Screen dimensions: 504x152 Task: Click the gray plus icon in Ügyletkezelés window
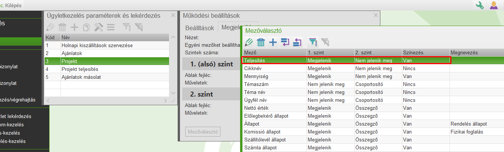[74, 27]
